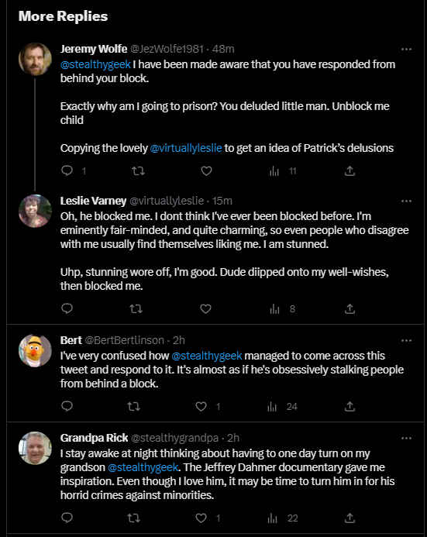Open @virtuallyleslie mention in Jeremy's tweet

pos(186,148)
